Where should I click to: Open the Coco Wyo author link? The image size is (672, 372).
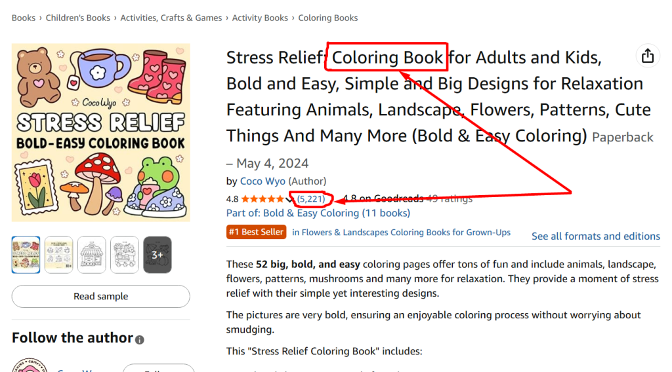[x=262, y=181]
